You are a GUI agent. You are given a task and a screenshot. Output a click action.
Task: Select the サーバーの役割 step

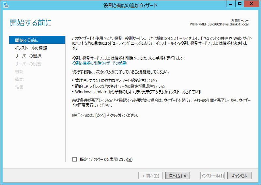[x=28, y=64]
